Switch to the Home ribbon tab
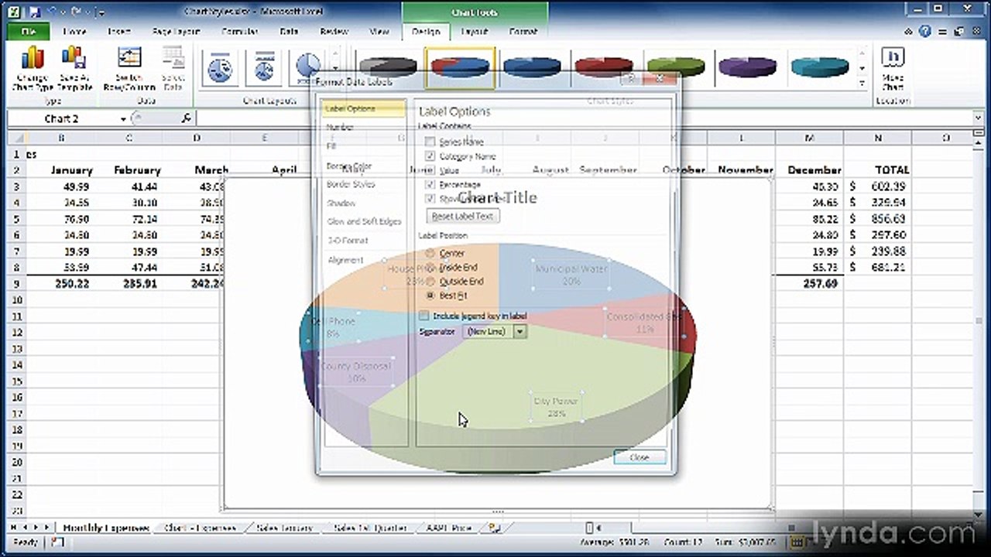This screenshot has height=557, width=991. pyautogui.click(x=74, y=32)
